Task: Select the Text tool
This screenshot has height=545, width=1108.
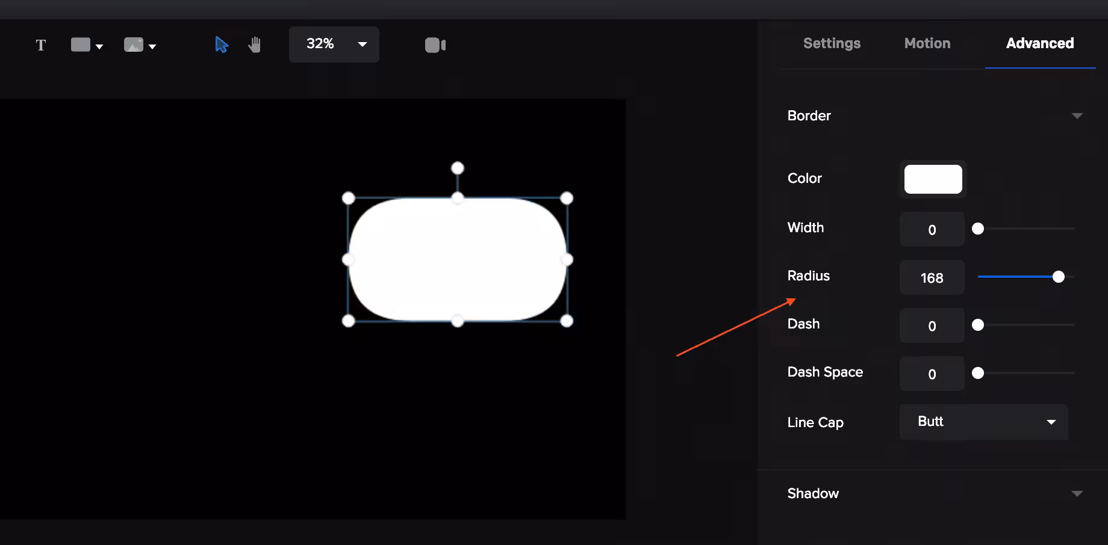Action: click(x=41, y=45)
